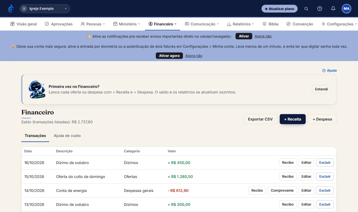Switch to the Ajuda de custo tab

67,136
